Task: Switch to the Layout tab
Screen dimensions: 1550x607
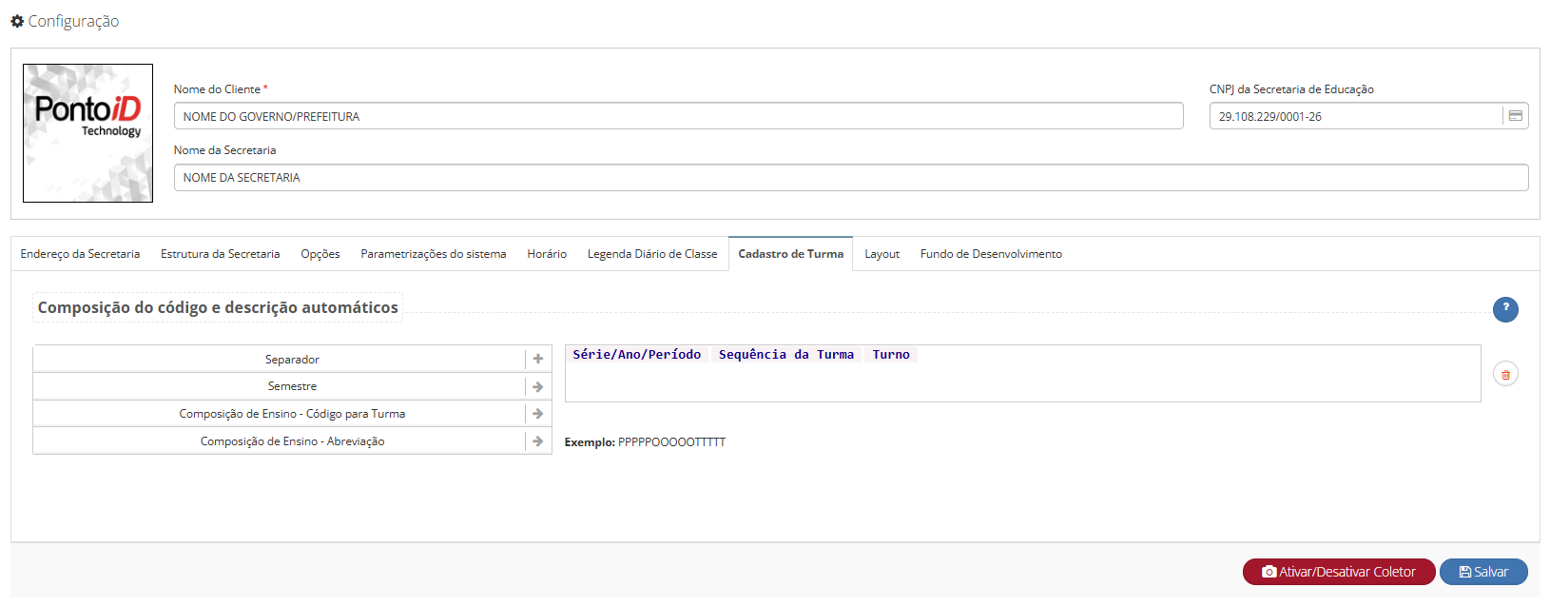Action: click(x=882, y=254)
